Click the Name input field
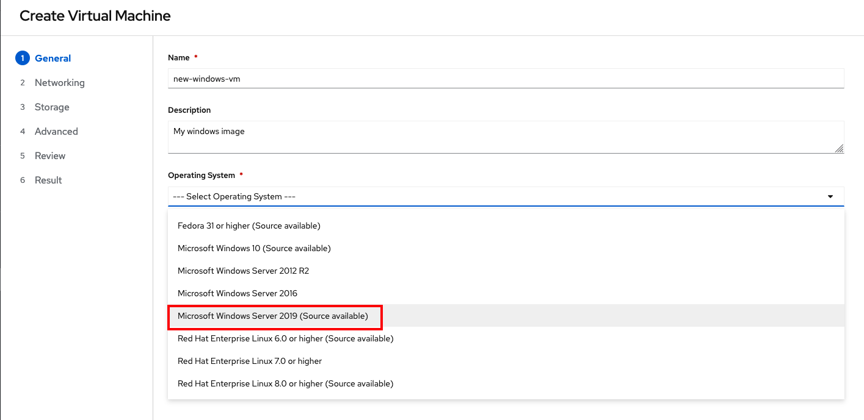The height and width of the screenshot is (420, 864). pyautogui.click(x=505, y=79)
